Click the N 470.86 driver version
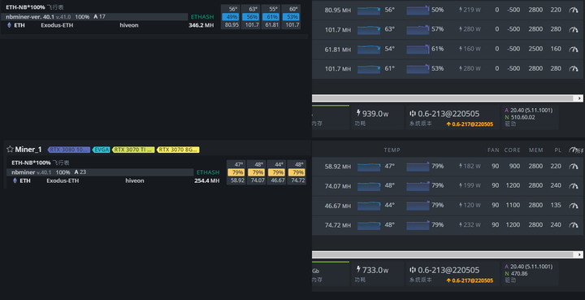 pyautogui.click(x=517, y=273)
